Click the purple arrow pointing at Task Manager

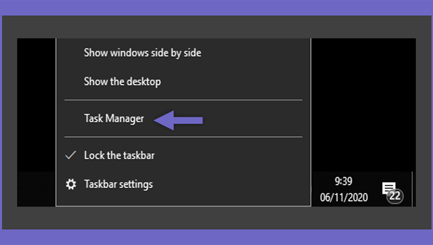click(x=178, y=120)
